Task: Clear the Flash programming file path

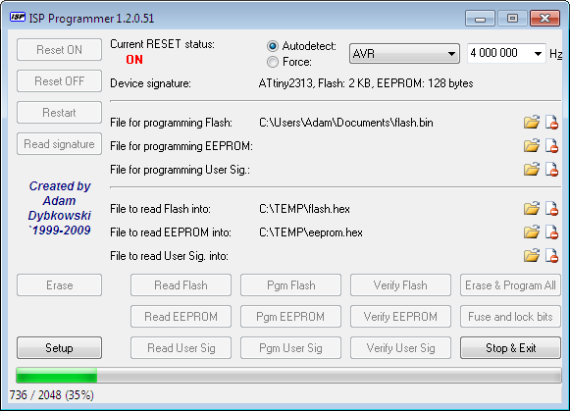Action: (x=551, y=123)
